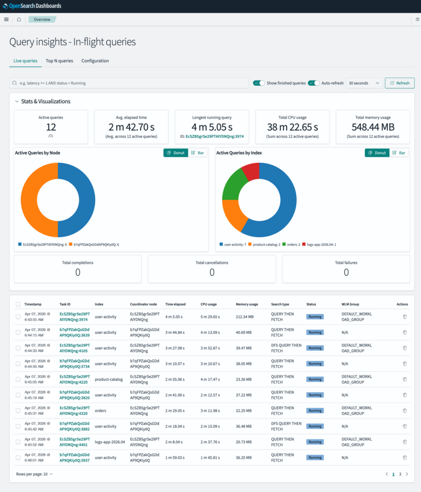Click trash icon for task AP9QKiy0Q:3734

[405, 364]
